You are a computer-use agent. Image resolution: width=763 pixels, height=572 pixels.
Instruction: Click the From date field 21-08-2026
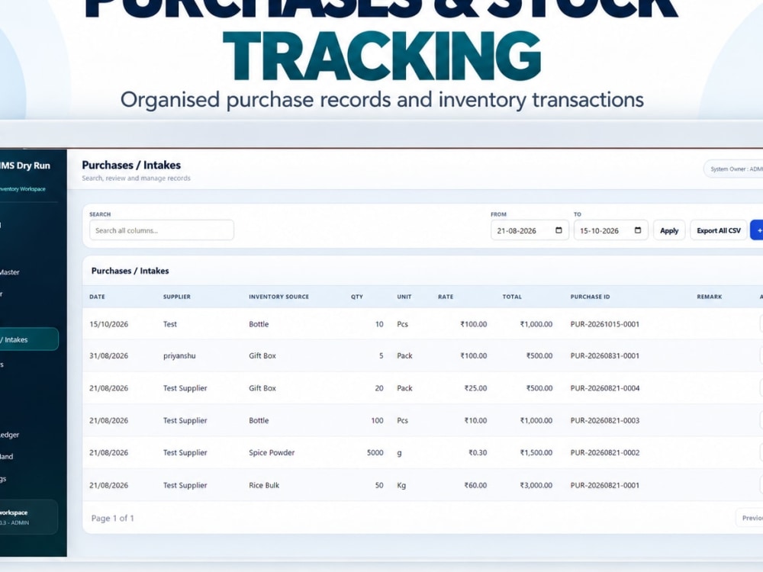pyautogui.click(x=530, y=230)
